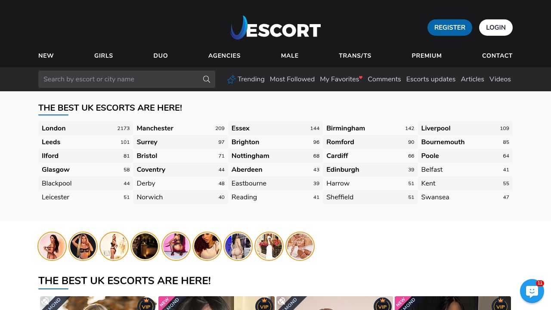Viewport: 551px width, 310px height.
Task: Click the search magnifier icon
Action: (207, 79)
